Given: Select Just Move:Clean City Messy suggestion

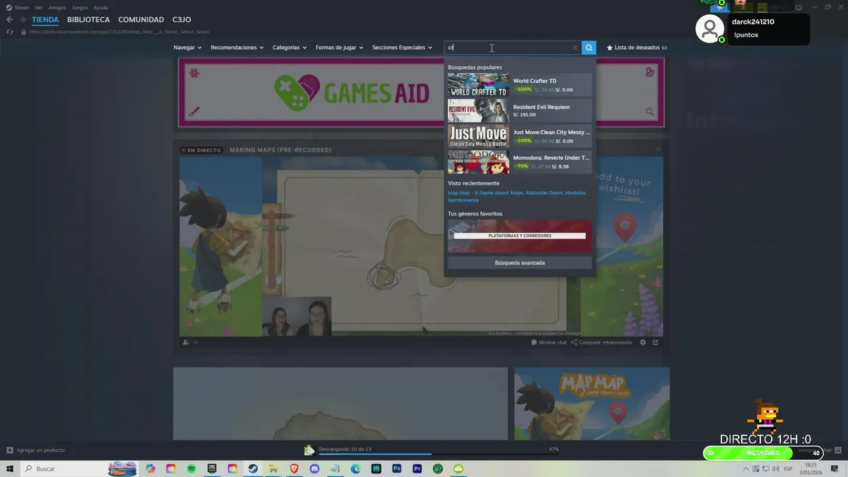Looking at the screenshot, I should click(519, 136).
